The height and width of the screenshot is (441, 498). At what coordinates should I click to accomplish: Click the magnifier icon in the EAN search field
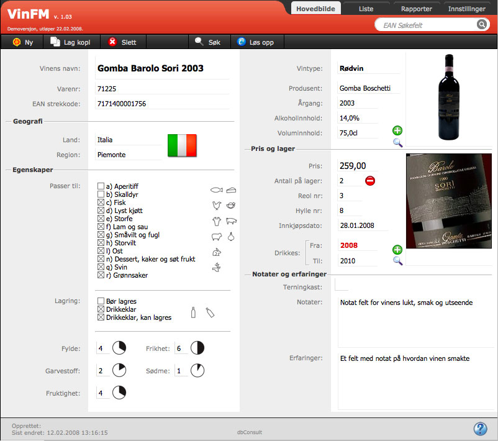pyautogui.click(x=481, y=24)
